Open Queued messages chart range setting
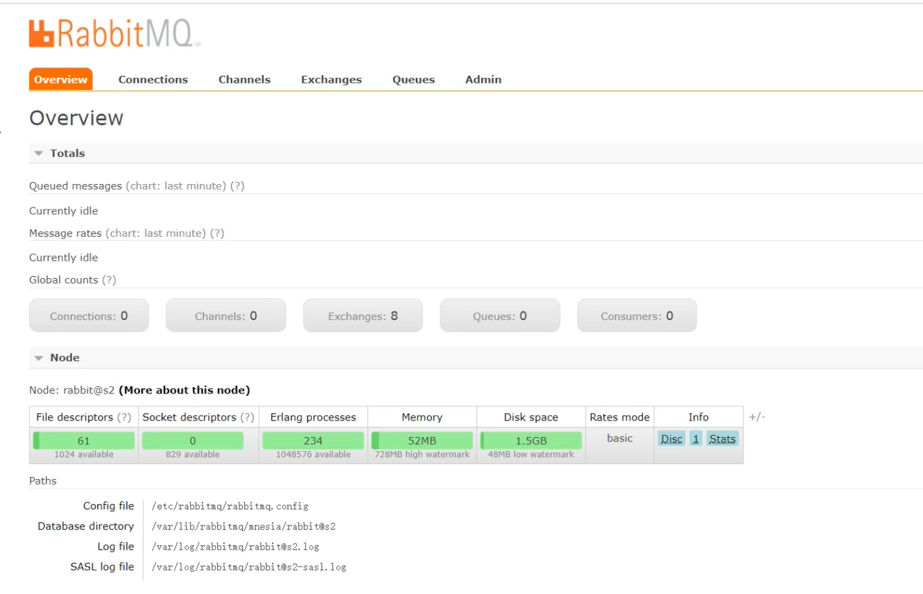 click(176, 186)
